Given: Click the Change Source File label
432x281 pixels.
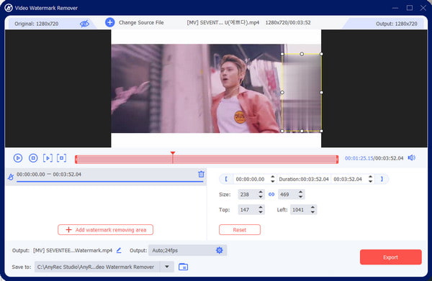Looking at the screenshot, I should click(141, 22).
